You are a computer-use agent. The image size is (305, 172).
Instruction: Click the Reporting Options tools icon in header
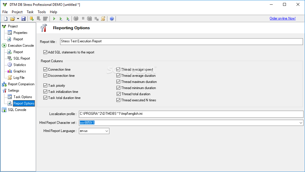coord(44,28)
